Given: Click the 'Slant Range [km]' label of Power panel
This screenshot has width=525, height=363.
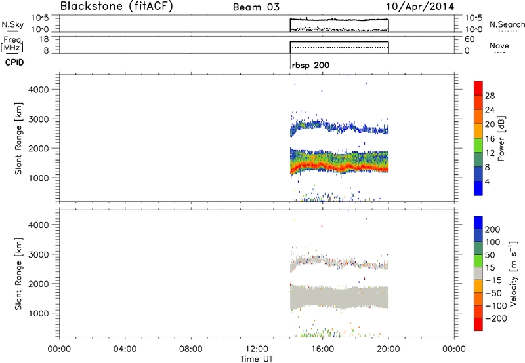Looking at the screenshot, I should [18, 138].
